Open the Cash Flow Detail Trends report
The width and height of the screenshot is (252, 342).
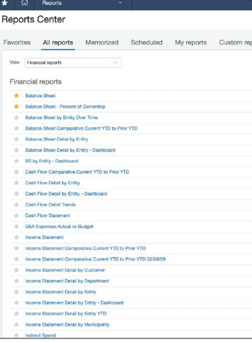pyautogui.click(x=50, y=205)
